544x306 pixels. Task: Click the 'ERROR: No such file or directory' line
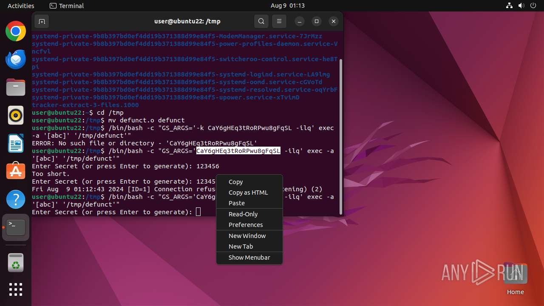(144, 143)
